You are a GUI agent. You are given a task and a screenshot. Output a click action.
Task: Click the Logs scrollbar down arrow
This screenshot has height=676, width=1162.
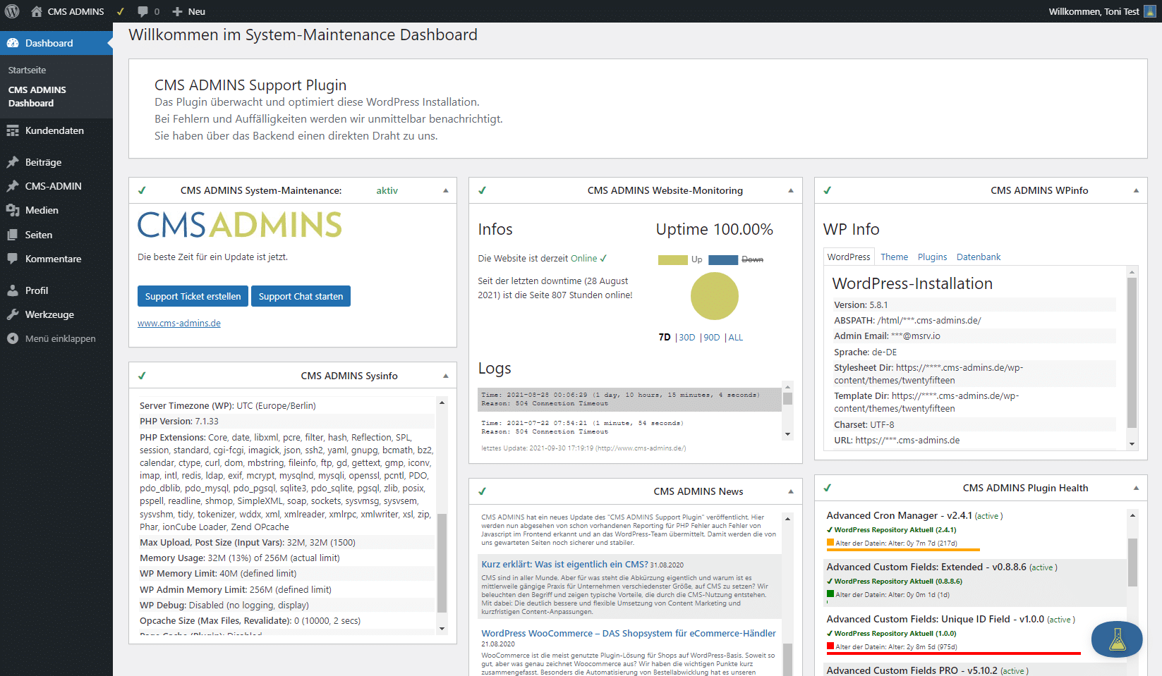coord(788,434)
